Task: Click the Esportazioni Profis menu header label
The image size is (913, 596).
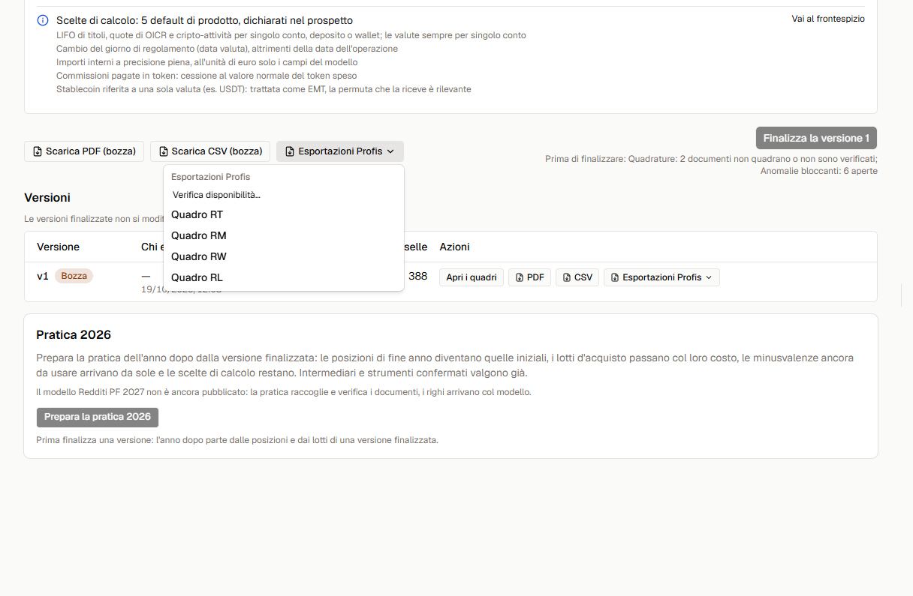Action: pyautogui.click(x=211, y=177)
